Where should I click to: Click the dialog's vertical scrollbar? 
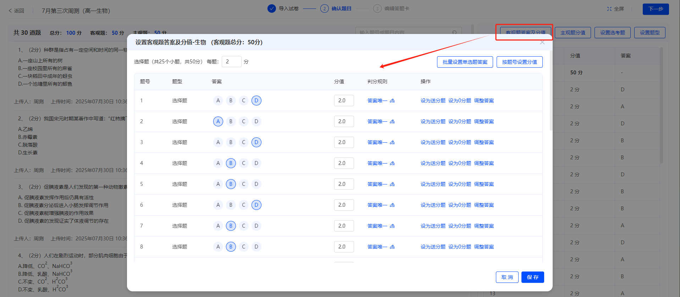point(551,91)
